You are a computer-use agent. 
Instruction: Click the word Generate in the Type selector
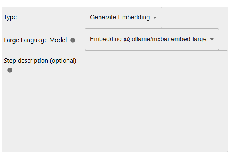point(103,17)
